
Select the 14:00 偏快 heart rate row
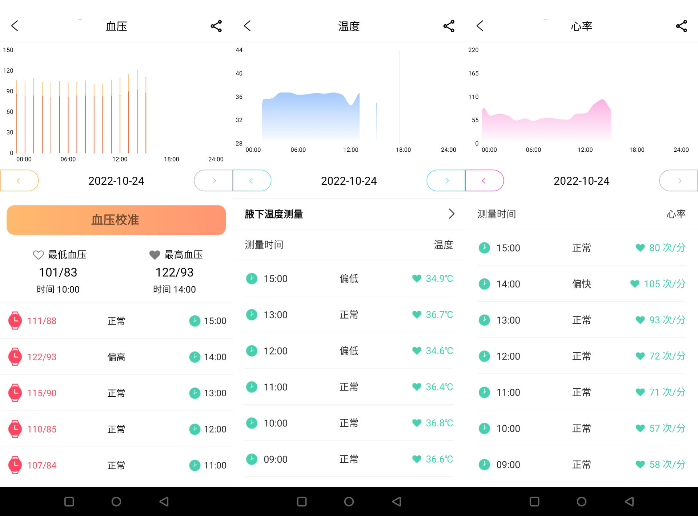coord(581,284)
